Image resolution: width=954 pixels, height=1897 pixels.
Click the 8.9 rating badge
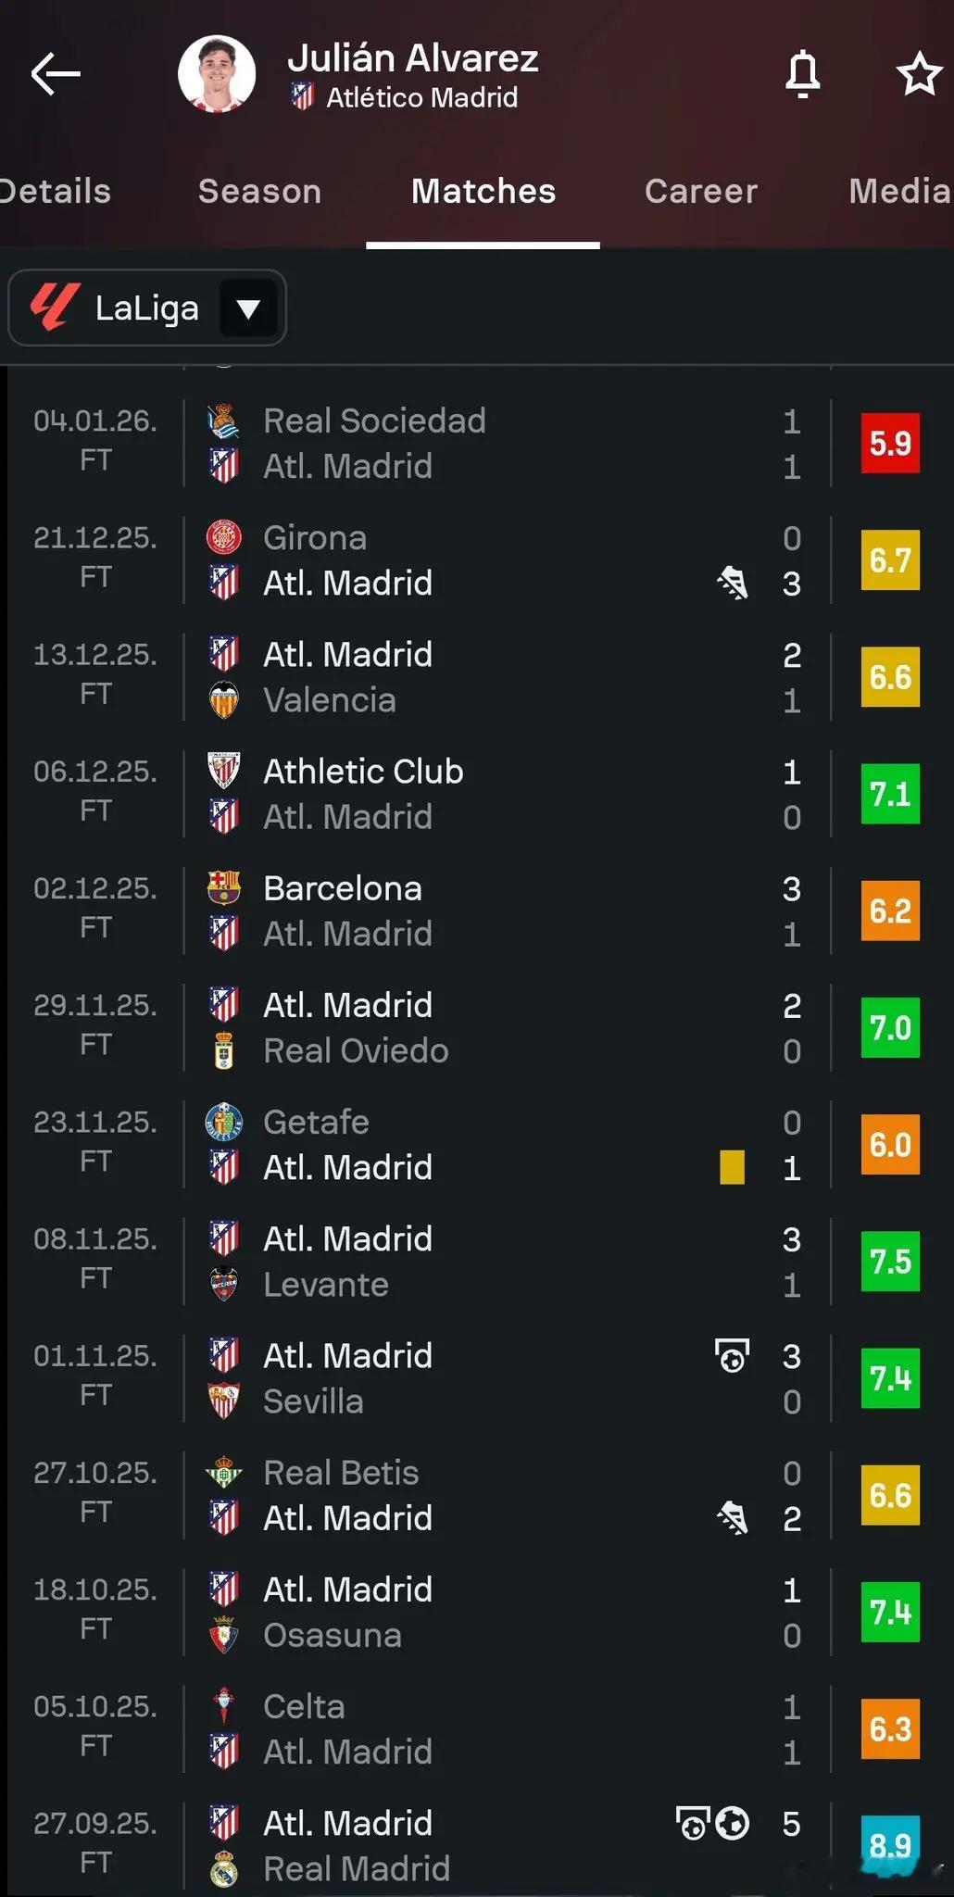[x=890, y=1845]
